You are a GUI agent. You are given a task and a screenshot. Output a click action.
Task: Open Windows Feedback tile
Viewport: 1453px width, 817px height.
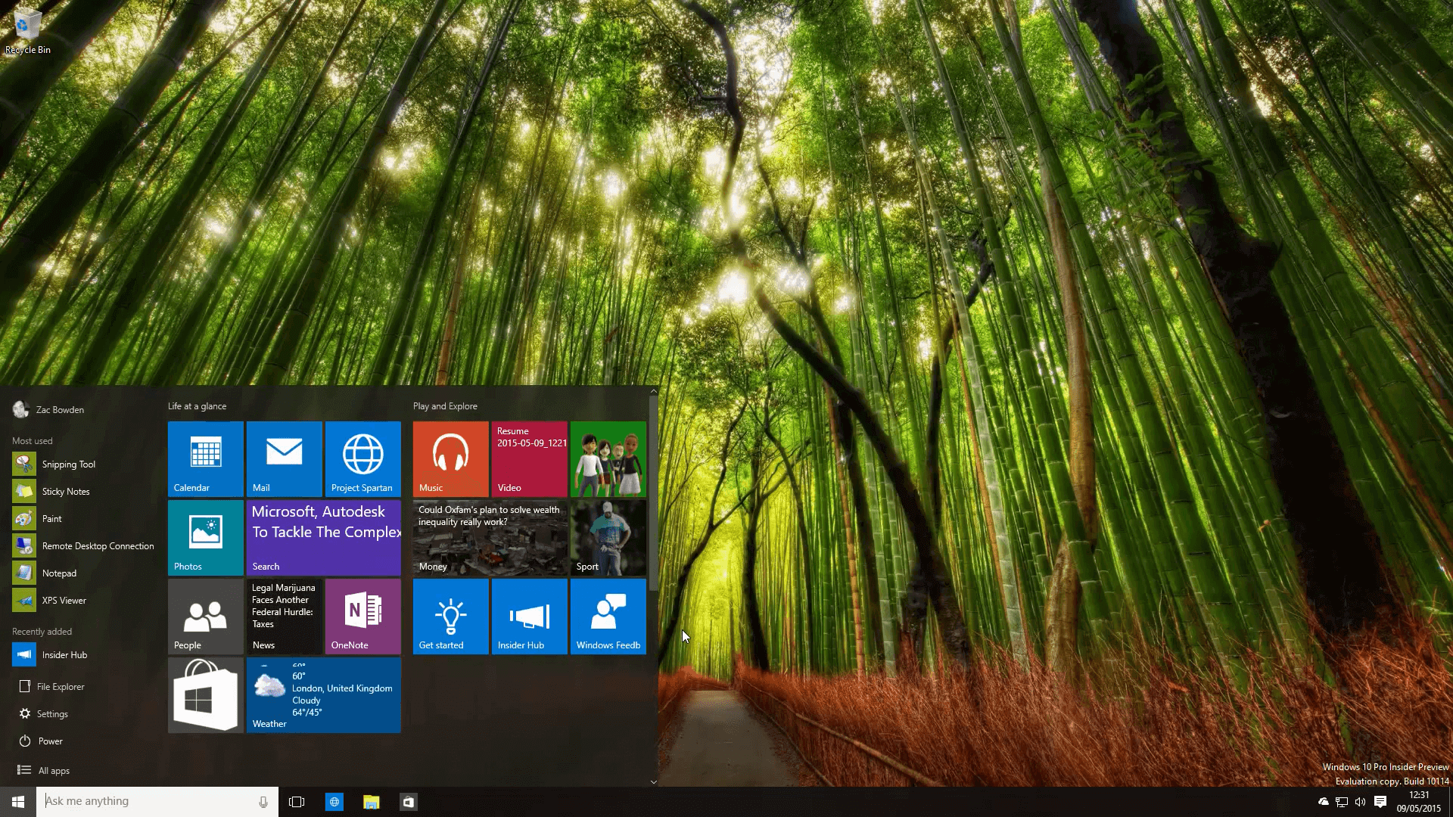pyautogui.click(x=608, y=616)
